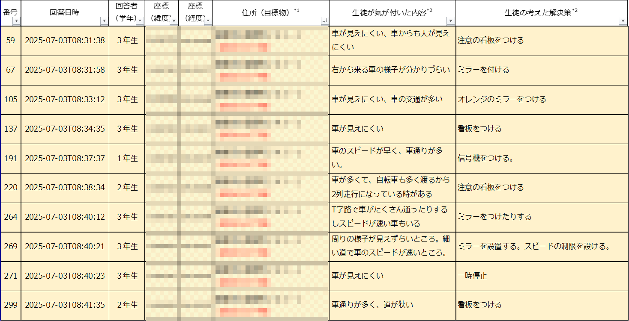Select the 2年生 cell in row 220
629x321 pixels.
pos(127,187)
